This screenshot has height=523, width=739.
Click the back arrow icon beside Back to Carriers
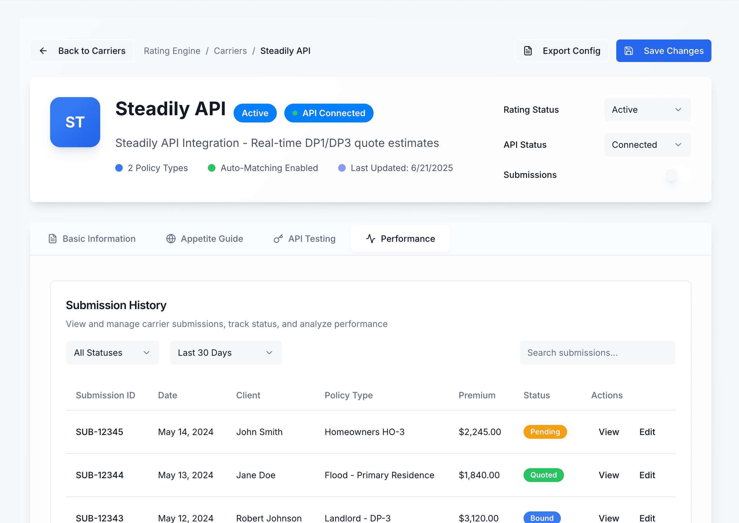[x=44, y=50]
